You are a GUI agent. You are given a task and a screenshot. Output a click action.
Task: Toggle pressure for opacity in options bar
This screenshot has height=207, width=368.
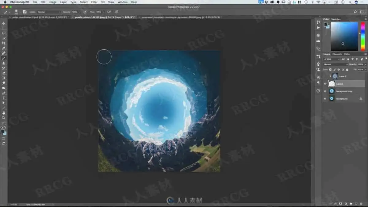coord(85,12)
